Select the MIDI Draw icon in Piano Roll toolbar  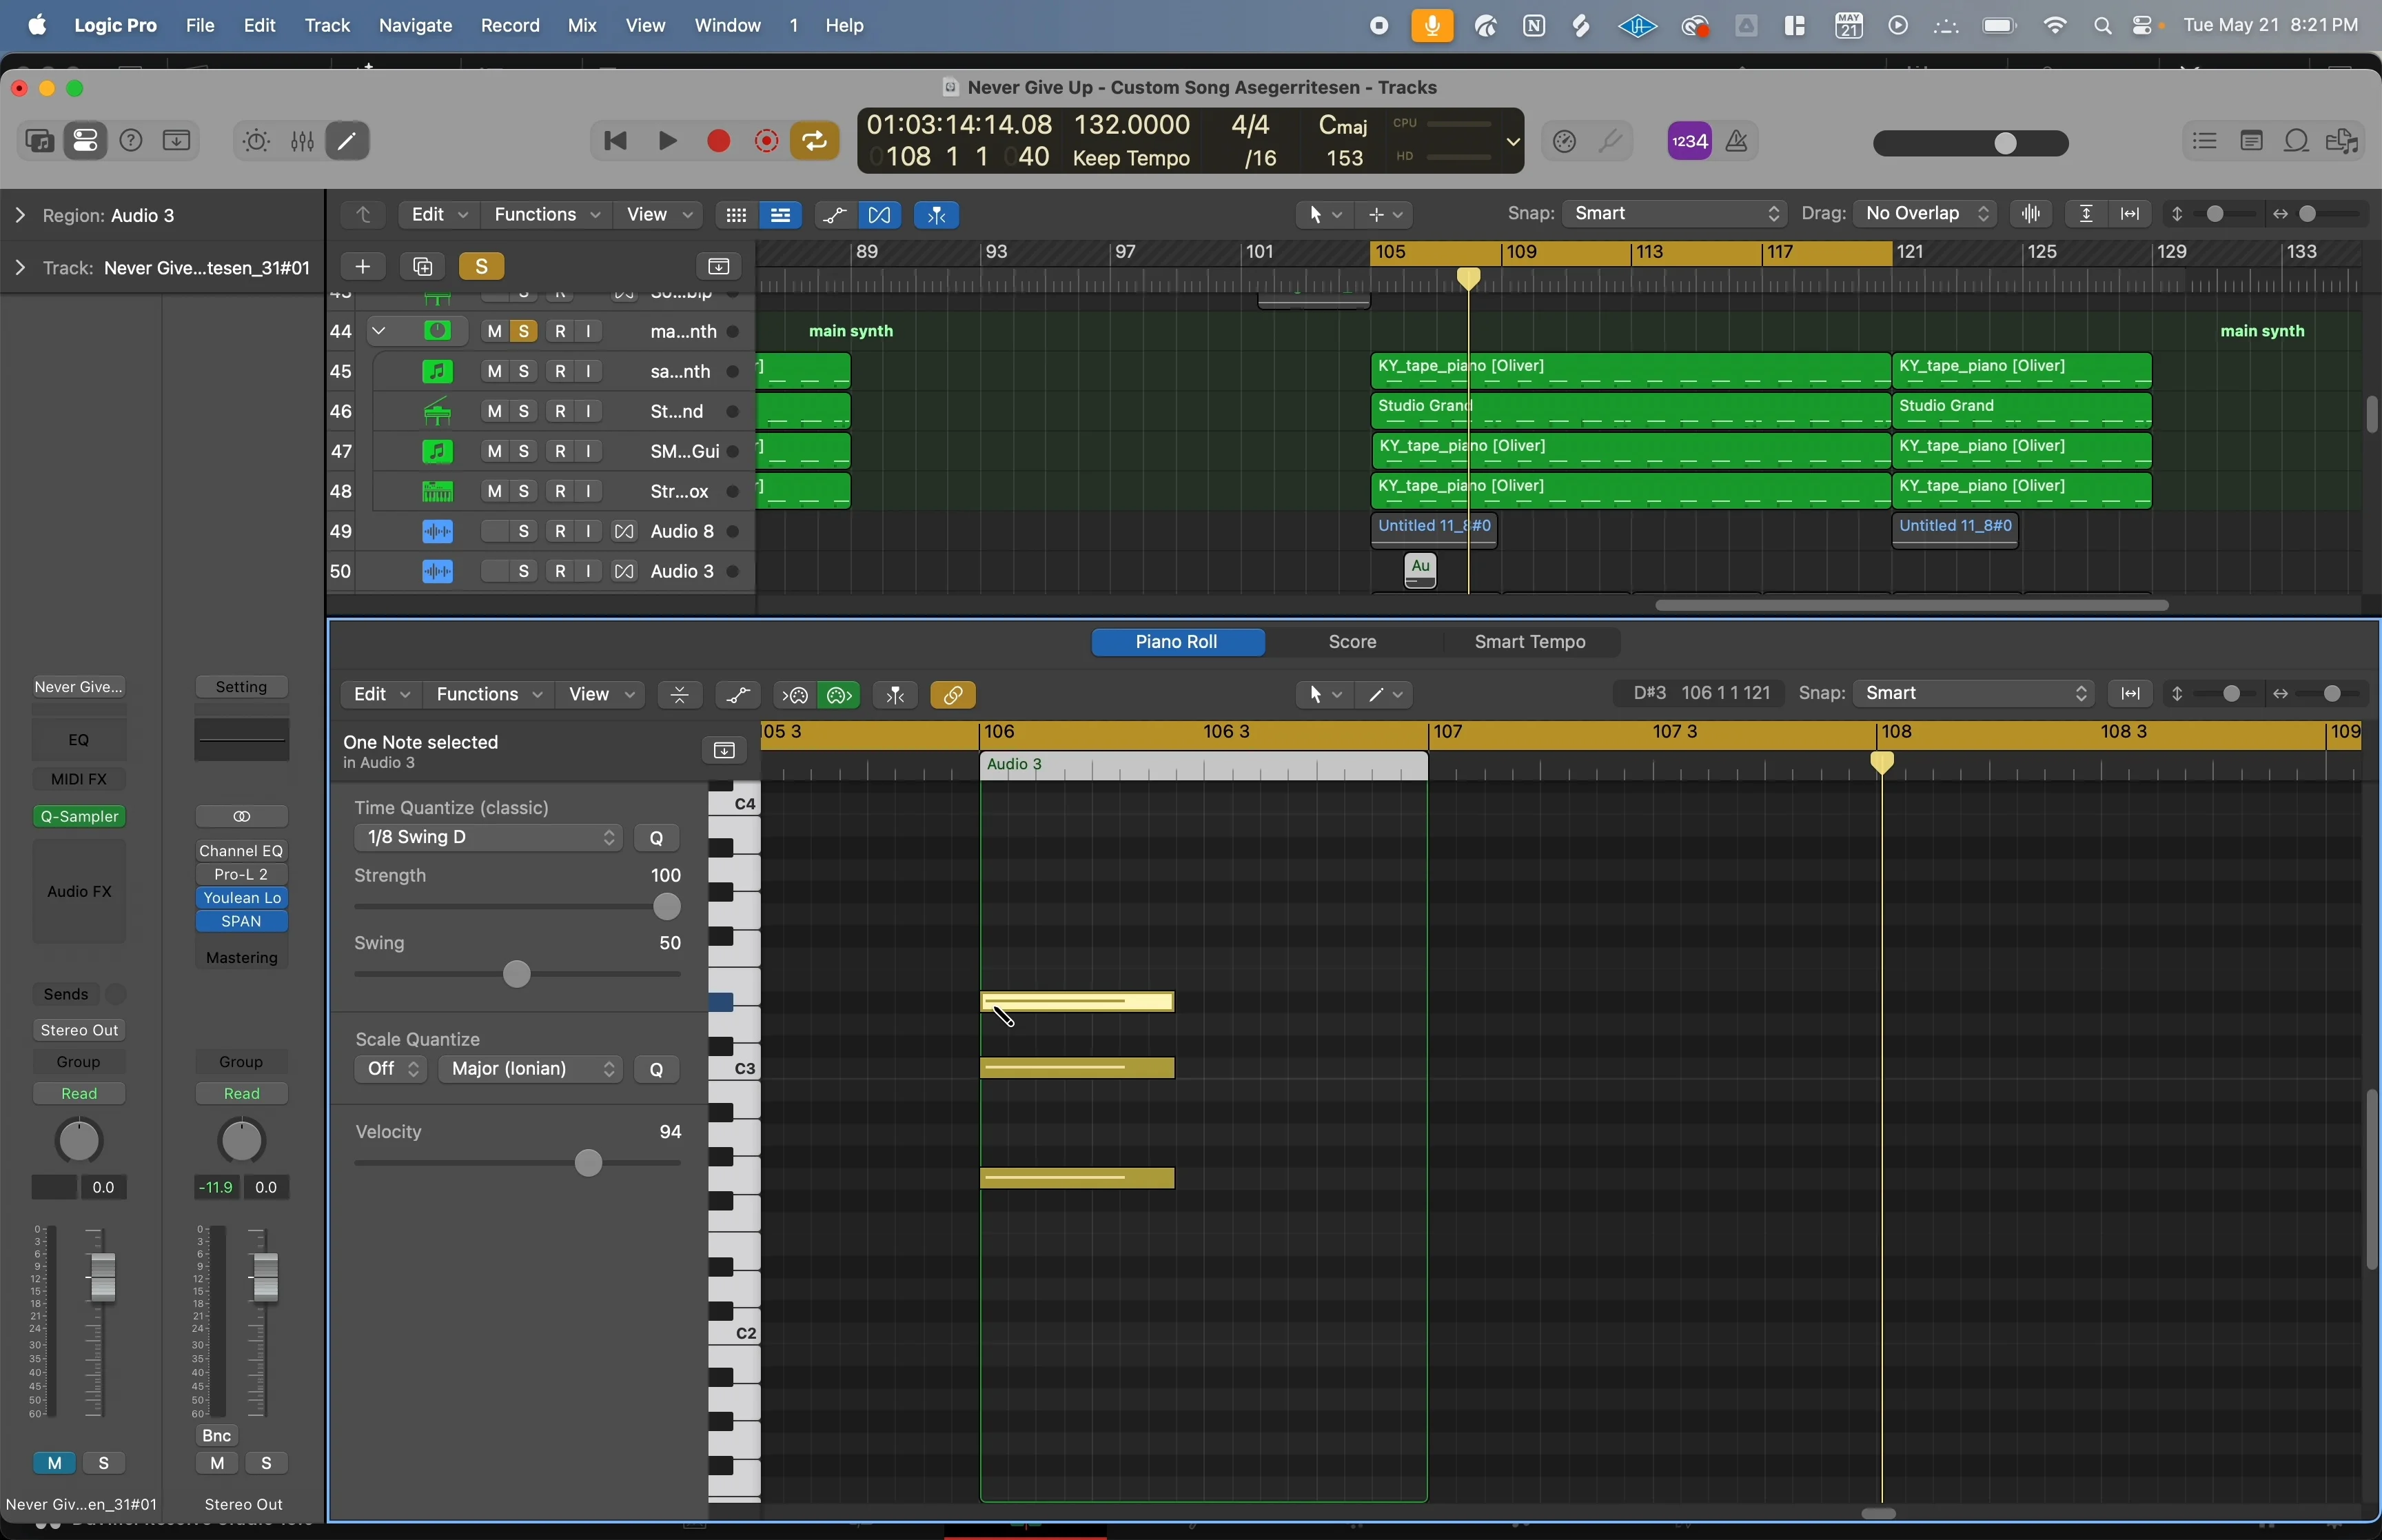[x=739, y=694]
